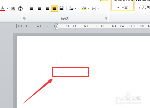Image resolution: width=150 pixels, height=108 pixels.
Task: Click the shading paint bucket icon
Action: [84, 9]
